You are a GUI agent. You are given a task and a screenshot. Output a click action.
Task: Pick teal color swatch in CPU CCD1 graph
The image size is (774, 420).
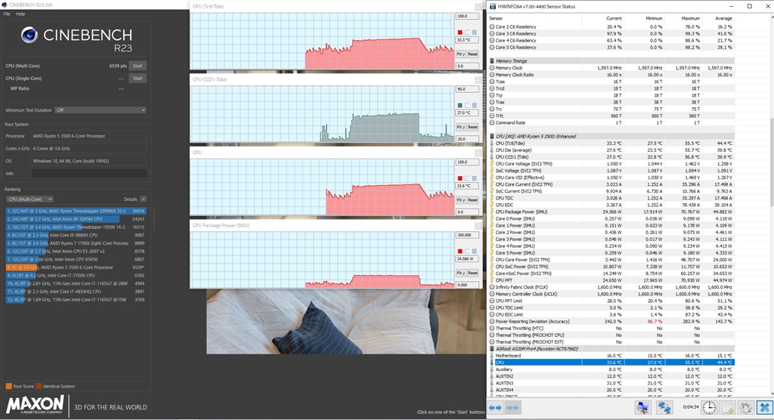460,106
